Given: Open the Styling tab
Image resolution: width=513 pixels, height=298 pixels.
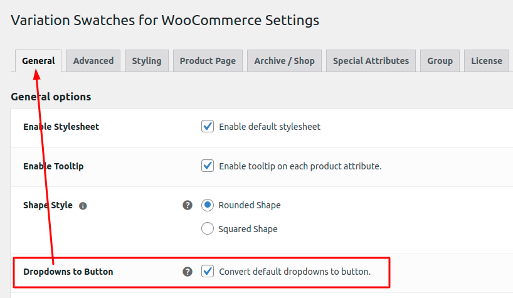Looking at the screenshot, I should tap(147, 61).
